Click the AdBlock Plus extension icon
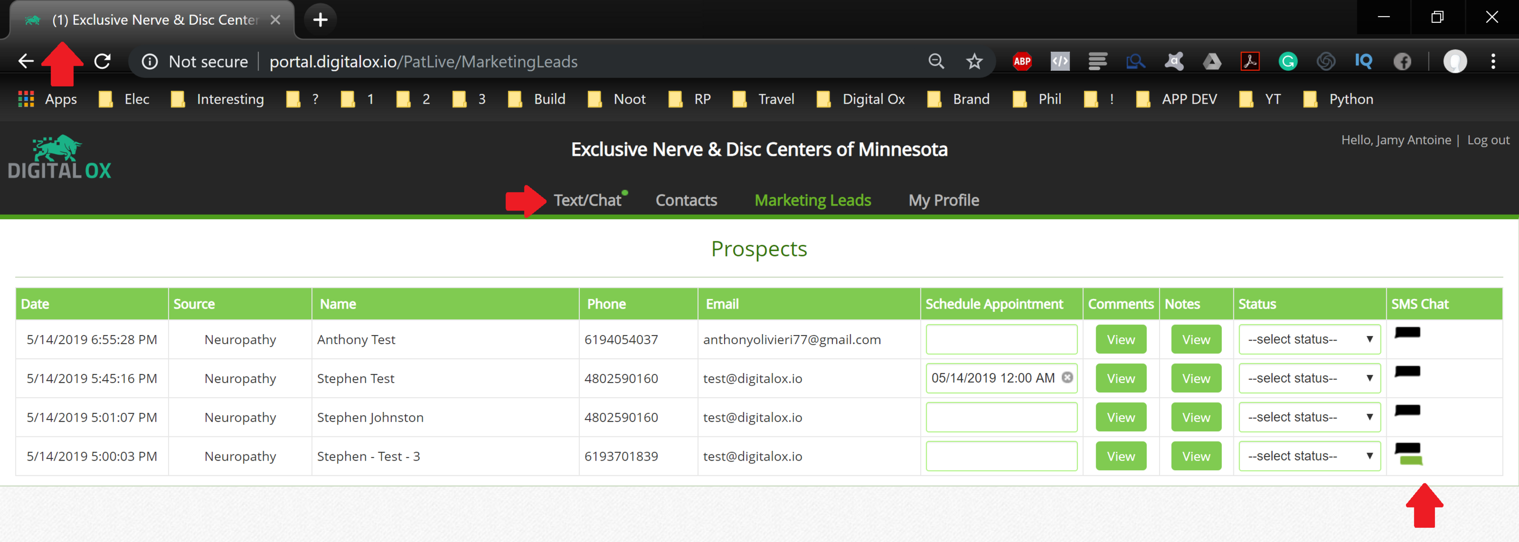1519x542 pixels. pyautogui.click(x=1021, y=61)
